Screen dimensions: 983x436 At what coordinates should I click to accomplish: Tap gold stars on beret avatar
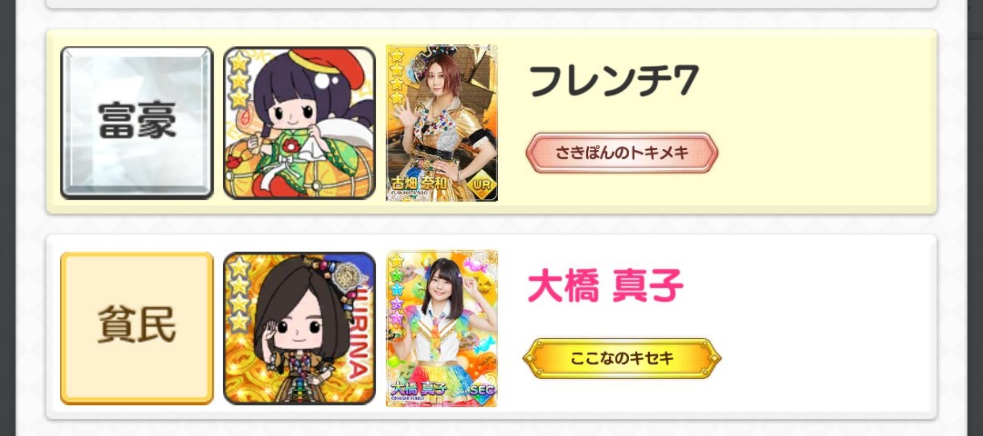click(x=239, y=80)
